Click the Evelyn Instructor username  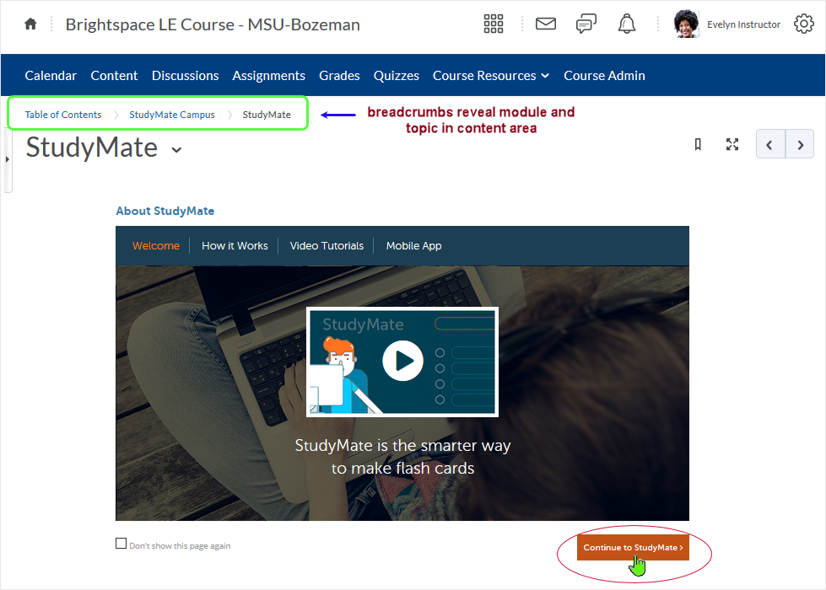click(x=743, y=24)
